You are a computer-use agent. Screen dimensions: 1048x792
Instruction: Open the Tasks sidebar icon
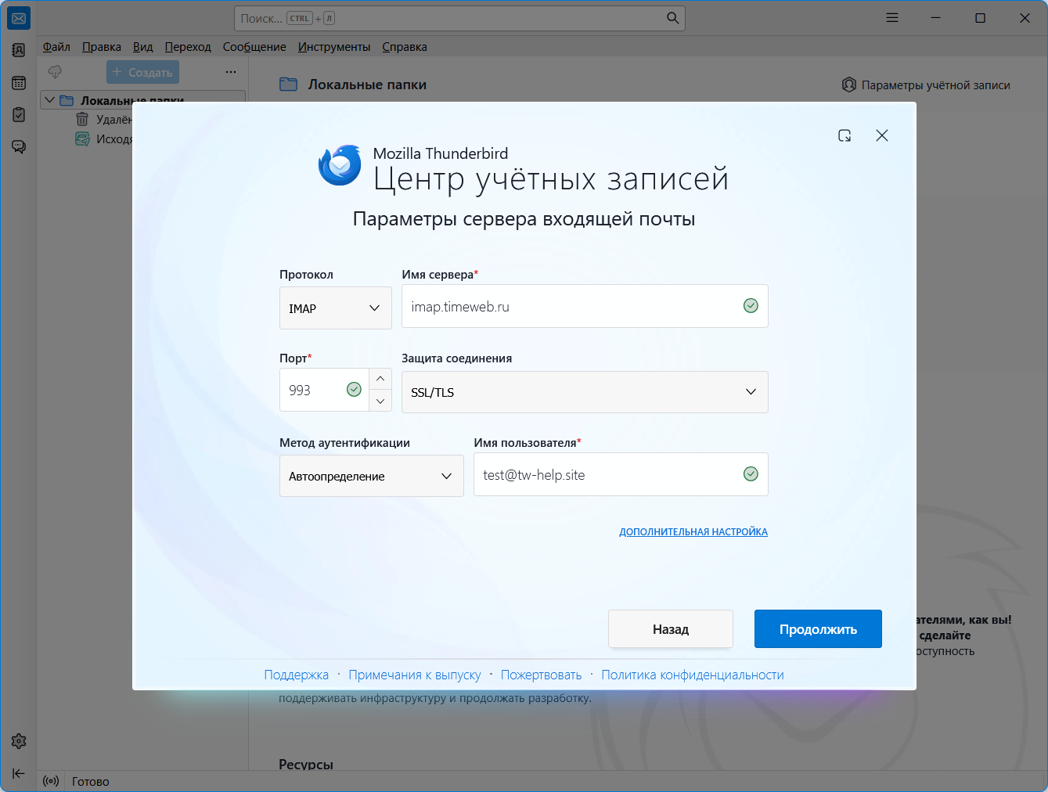[19, 115]
